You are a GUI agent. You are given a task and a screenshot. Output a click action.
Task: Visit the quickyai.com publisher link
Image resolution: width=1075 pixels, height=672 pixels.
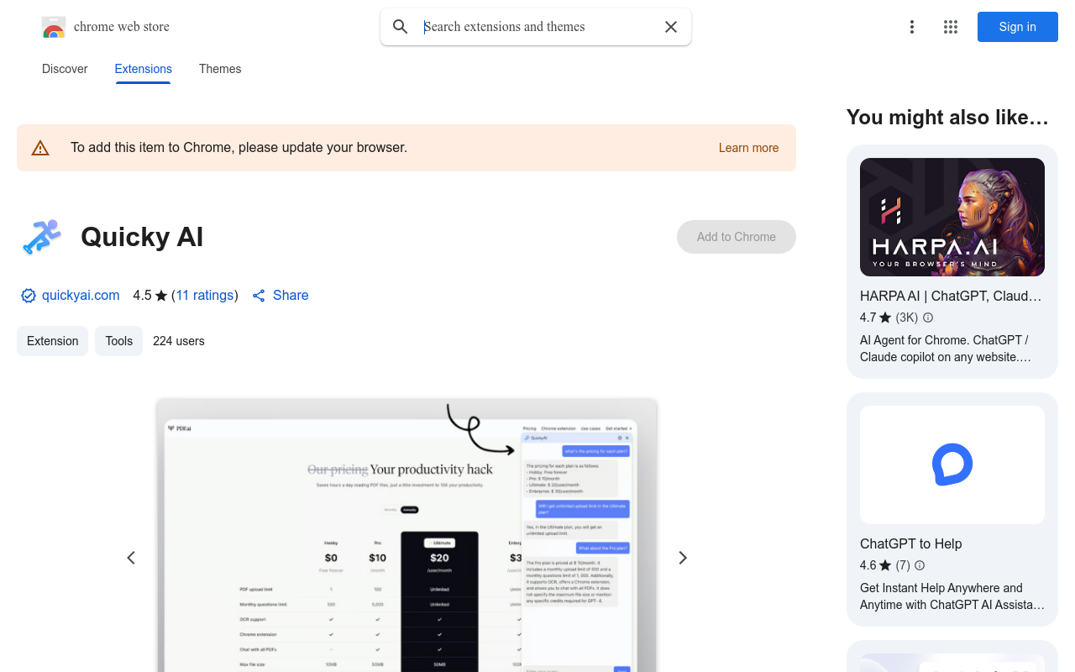pos(81,296)
